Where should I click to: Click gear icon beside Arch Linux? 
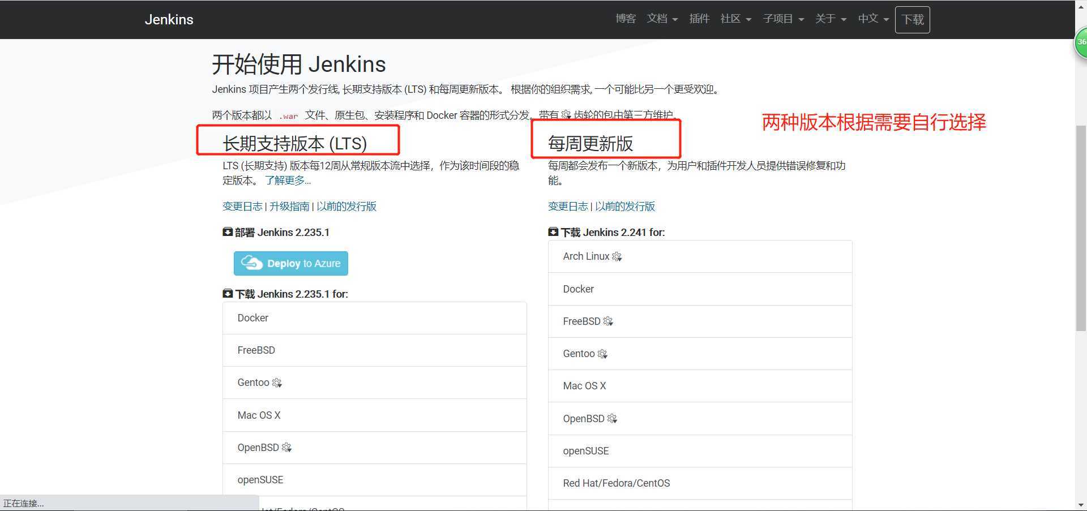[617, 257]
